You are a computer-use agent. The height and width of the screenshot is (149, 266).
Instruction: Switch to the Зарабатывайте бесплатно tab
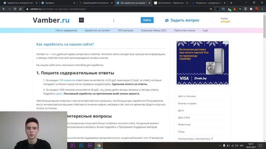96,3
